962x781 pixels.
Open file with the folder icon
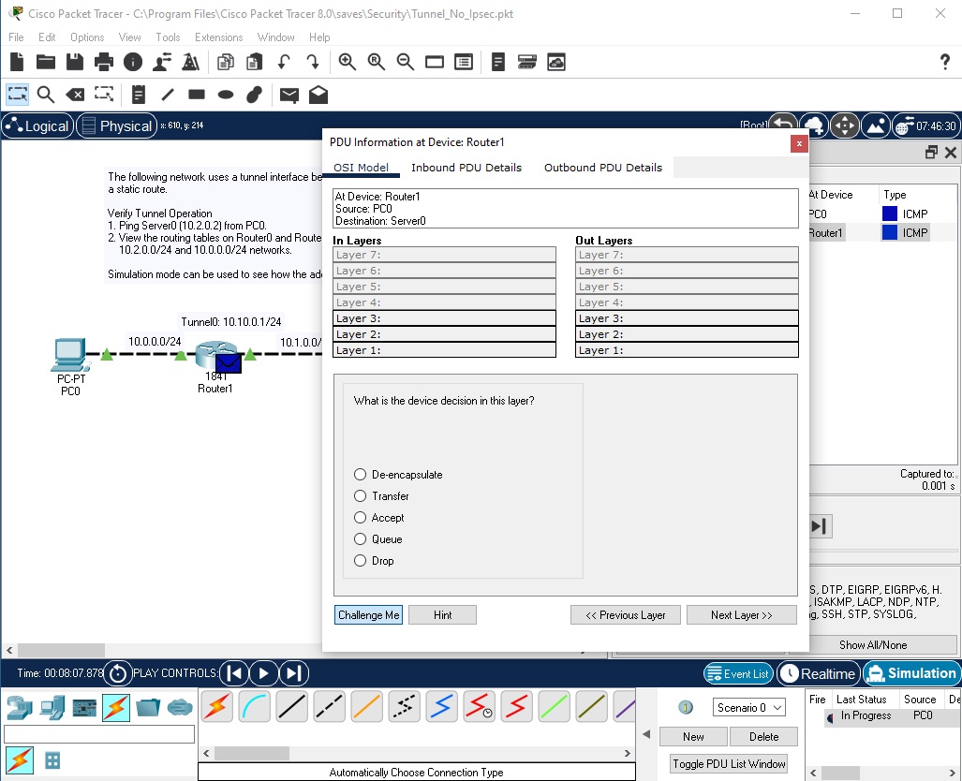[x=45, y=62]
